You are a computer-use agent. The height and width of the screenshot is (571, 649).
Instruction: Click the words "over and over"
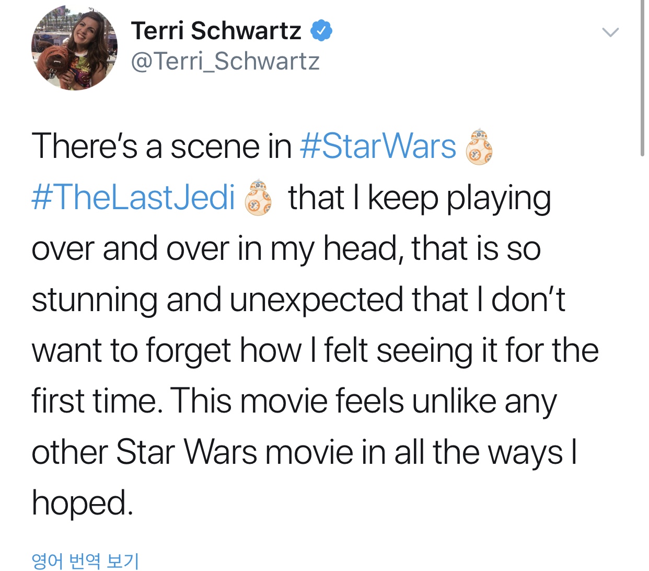pyautogui.click(x=130, y=248)
